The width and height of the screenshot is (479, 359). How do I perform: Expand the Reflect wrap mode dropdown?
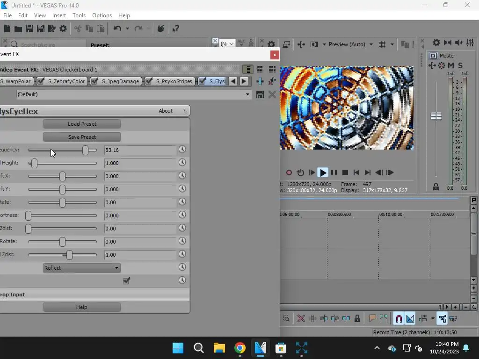pos(81,268)
